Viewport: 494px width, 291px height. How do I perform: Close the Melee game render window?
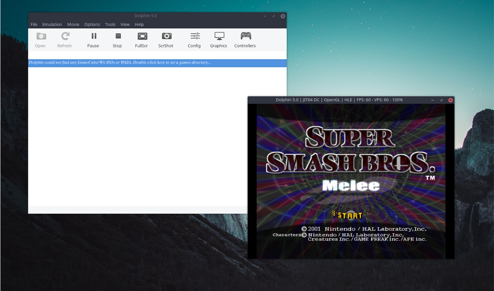click(450, 100)
